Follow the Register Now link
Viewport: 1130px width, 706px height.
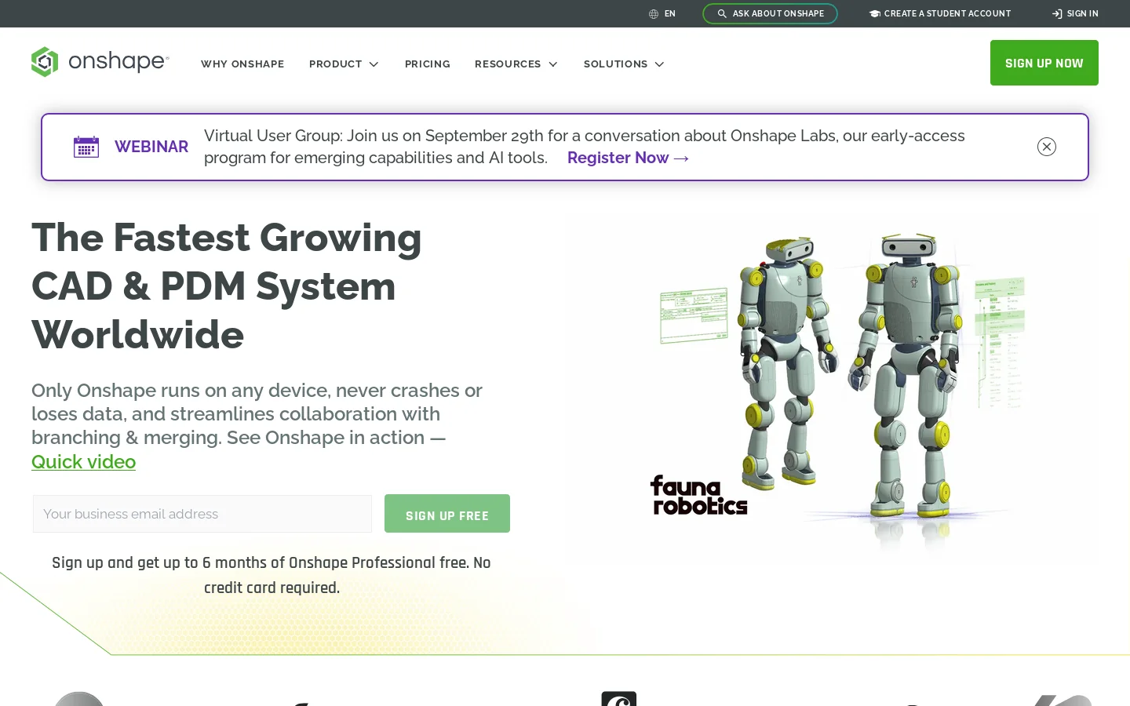628,158
